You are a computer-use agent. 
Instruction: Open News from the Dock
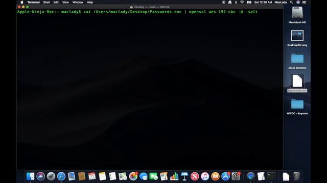[x=195, y=176]
